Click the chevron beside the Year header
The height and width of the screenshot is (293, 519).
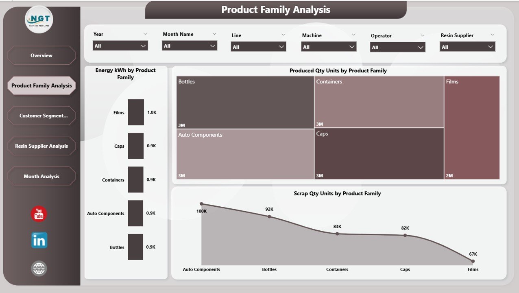(145, 34)
